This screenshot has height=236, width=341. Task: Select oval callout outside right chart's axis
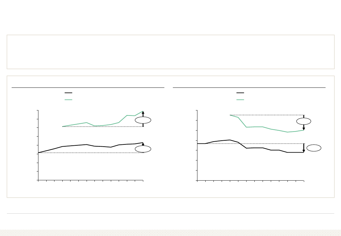tap(314, 148)
